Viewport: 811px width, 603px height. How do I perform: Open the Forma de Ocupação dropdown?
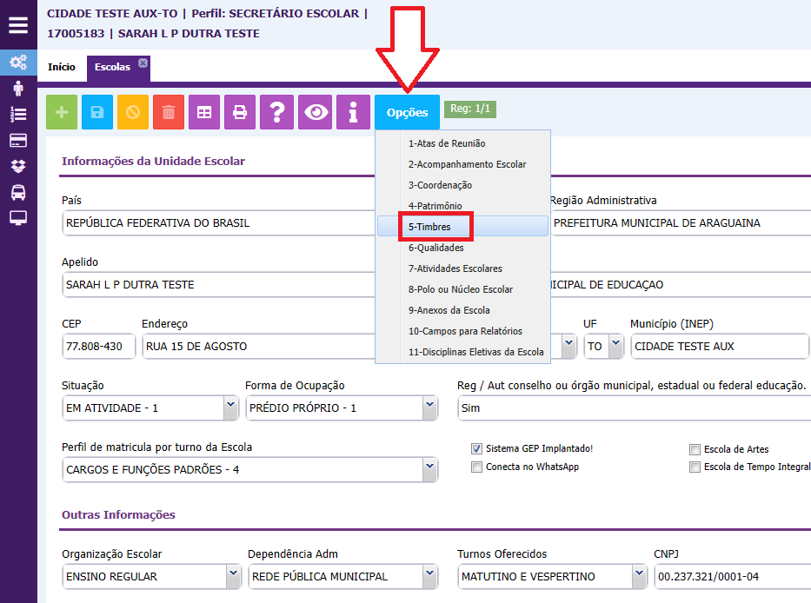point(429,407)
